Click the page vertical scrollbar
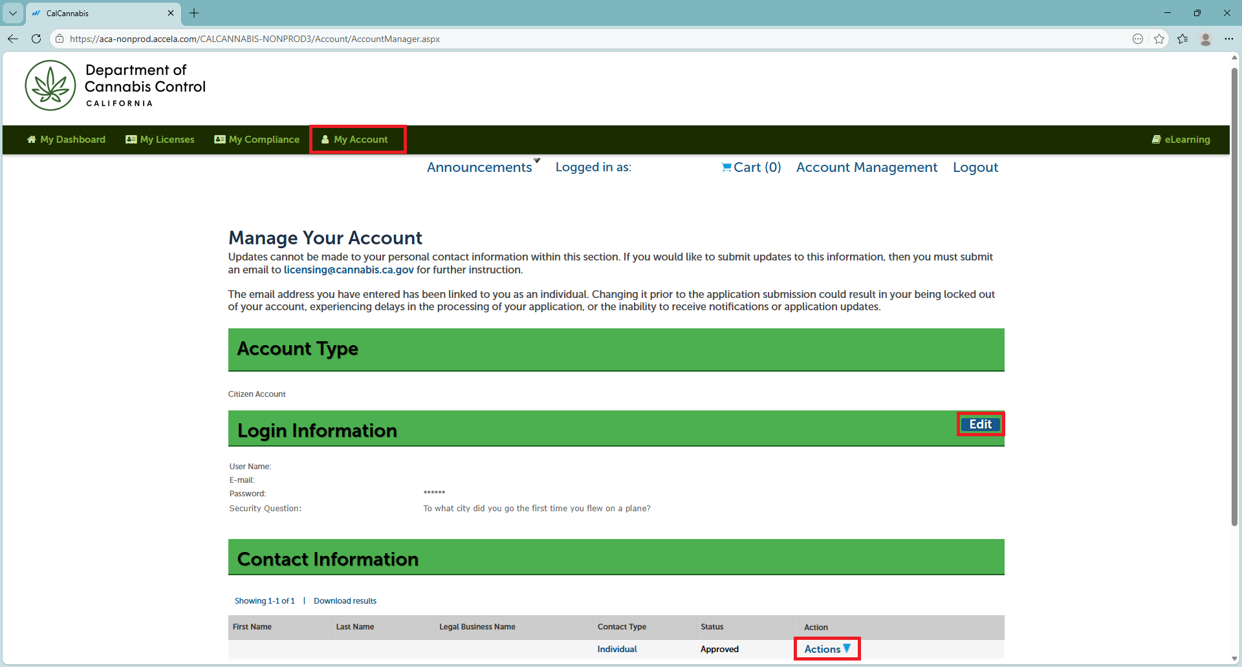Screen dimensions: 1242x667 point(1234,297)
